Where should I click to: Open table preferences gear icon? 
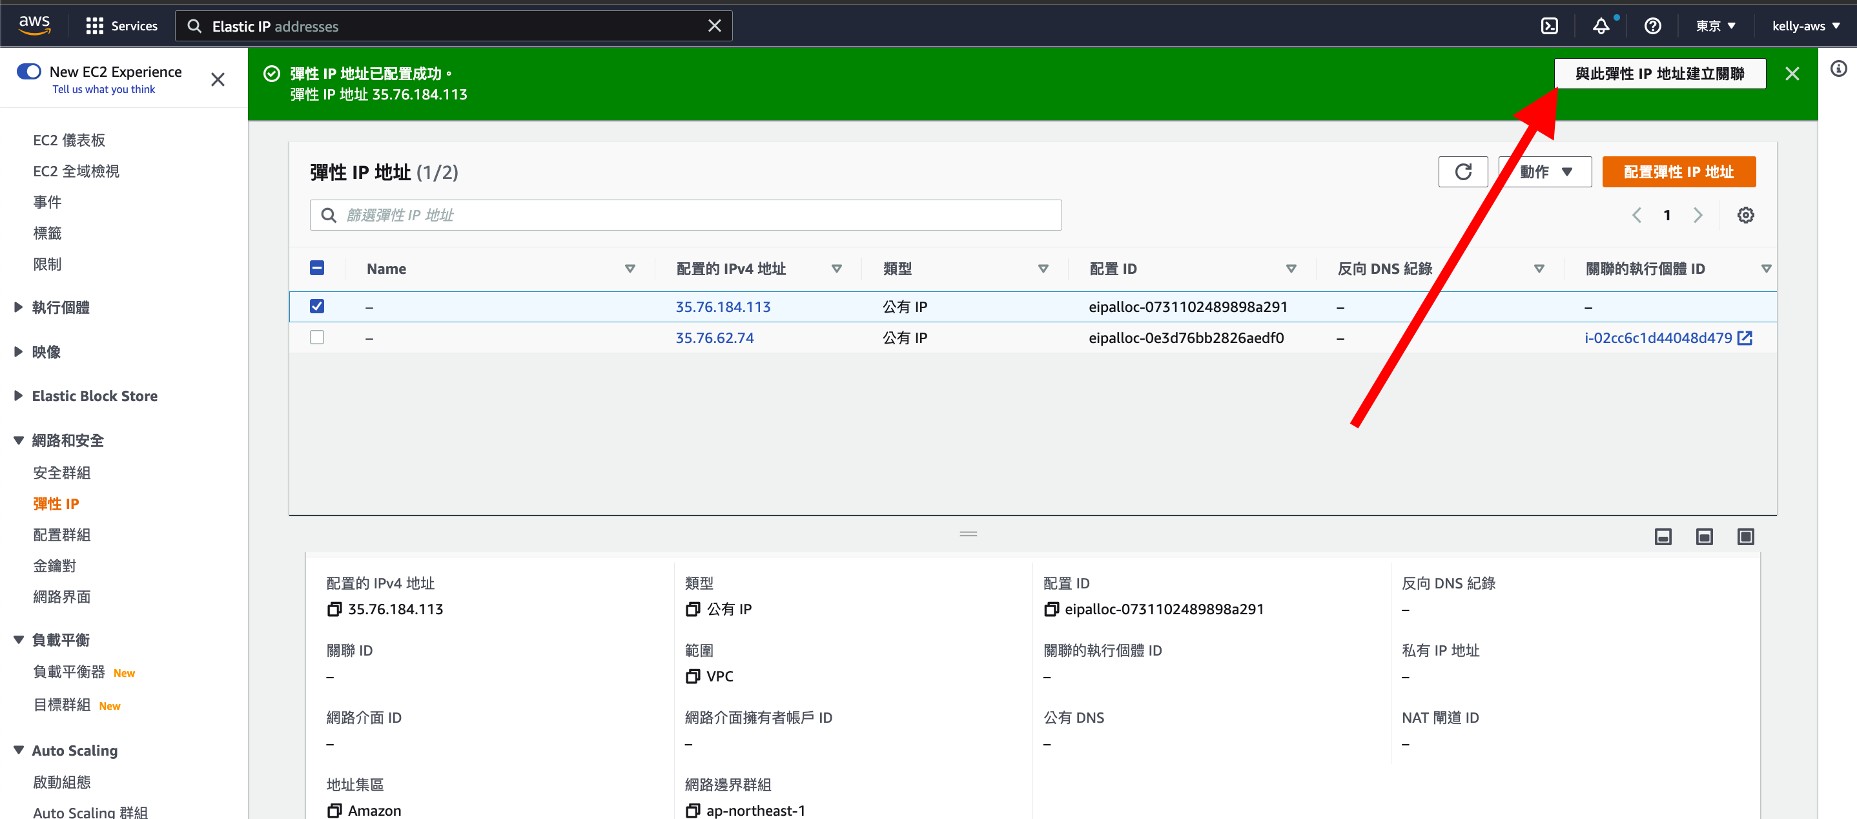1745,215
